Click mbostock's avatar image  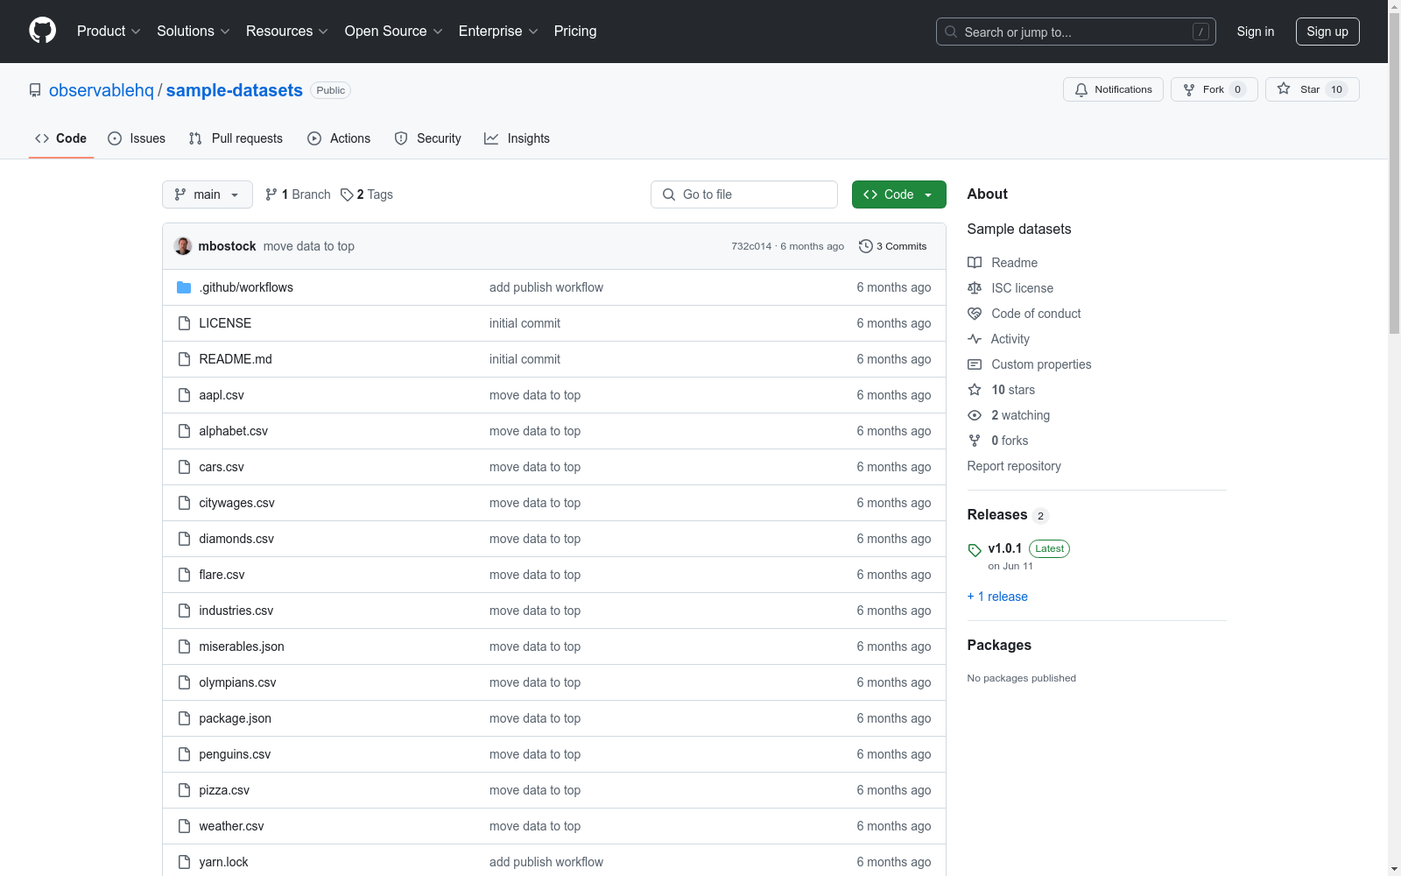pos(183,246)
